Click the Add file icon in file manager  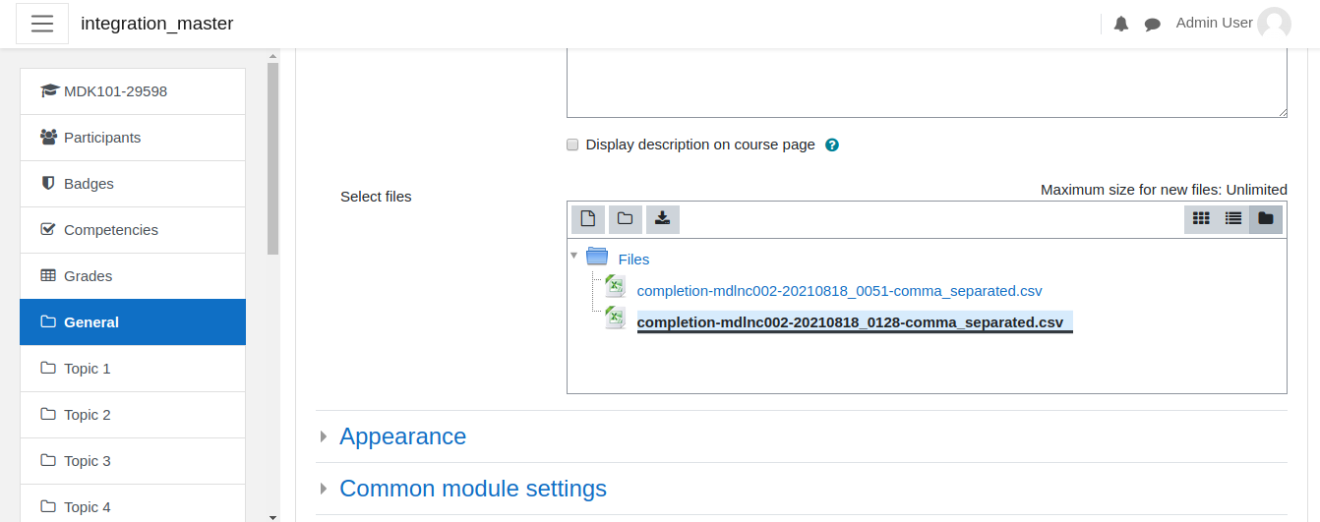[587, 218]
